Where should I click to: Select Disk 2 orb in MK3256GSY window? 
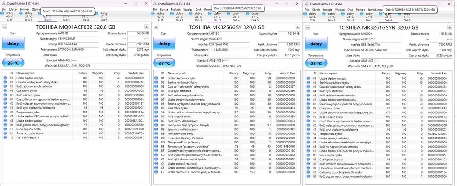[192, 13]
